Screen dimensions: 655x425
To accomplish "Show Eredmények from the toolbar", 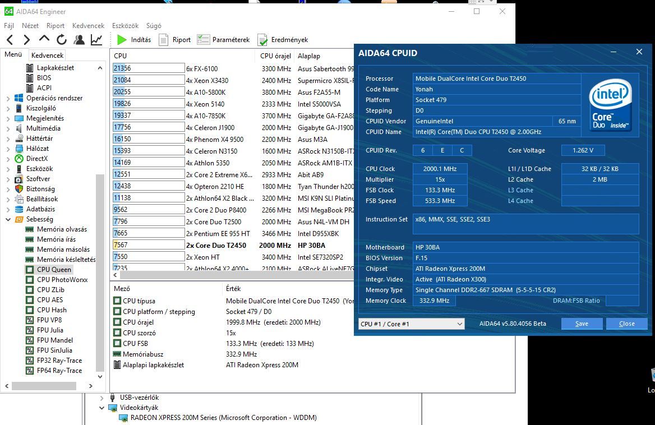I will [x=283, y=40].
